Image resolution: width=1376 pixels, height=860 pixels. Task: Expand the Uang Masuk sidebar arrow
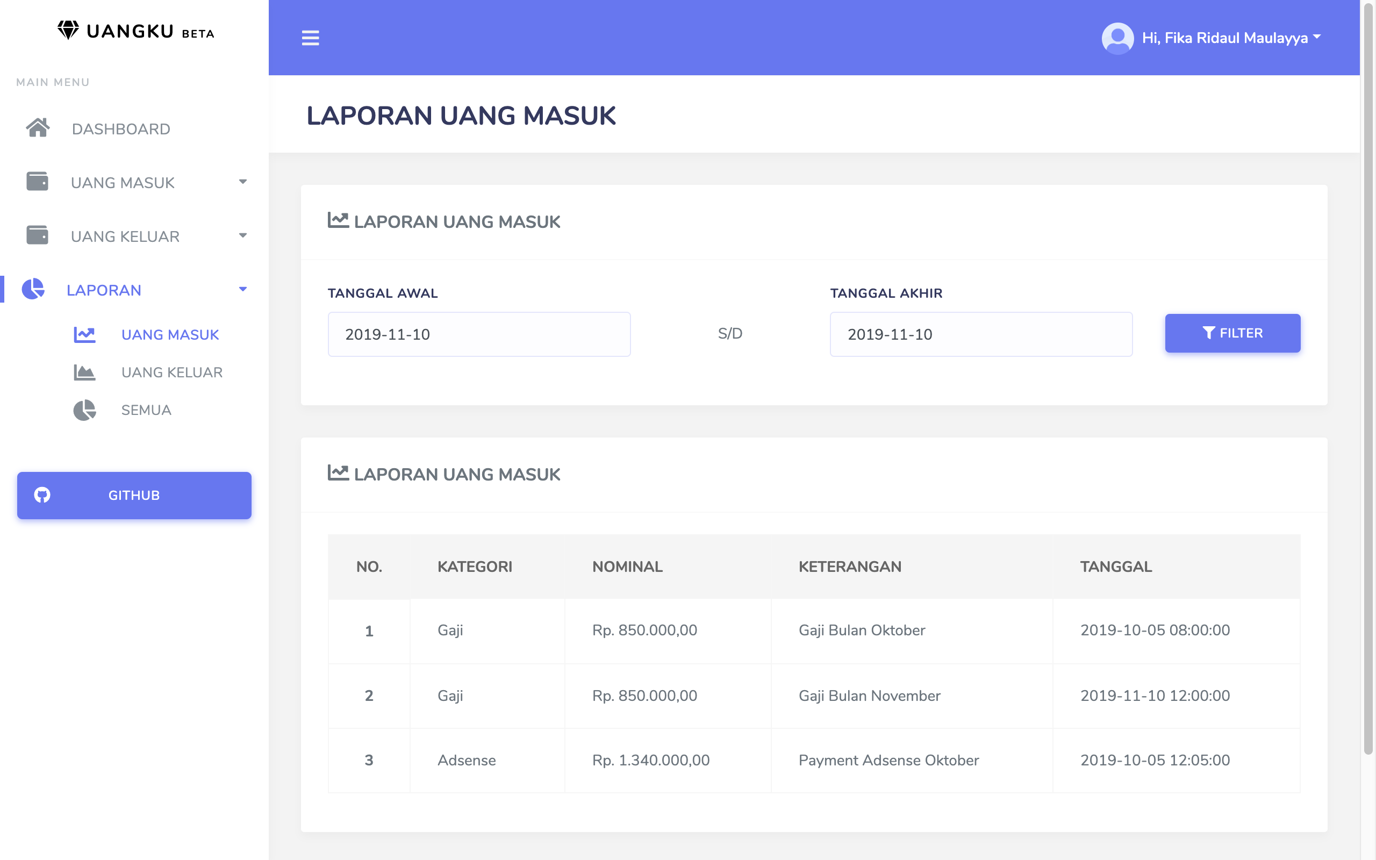tap(243, 182)
